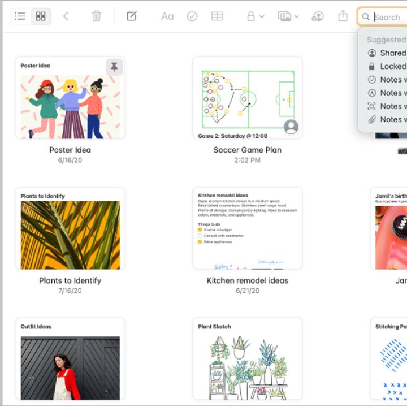
Task: Click inside the Search field
Action: (382, 17)
